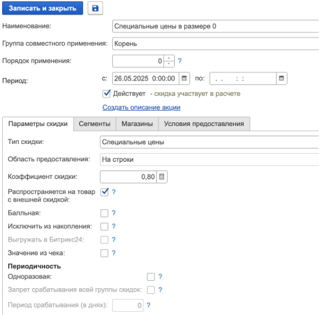The height and width of the screenshot is (315, 319).
Task: Click help icon next to Одноразовая
Action: [160, 276]
